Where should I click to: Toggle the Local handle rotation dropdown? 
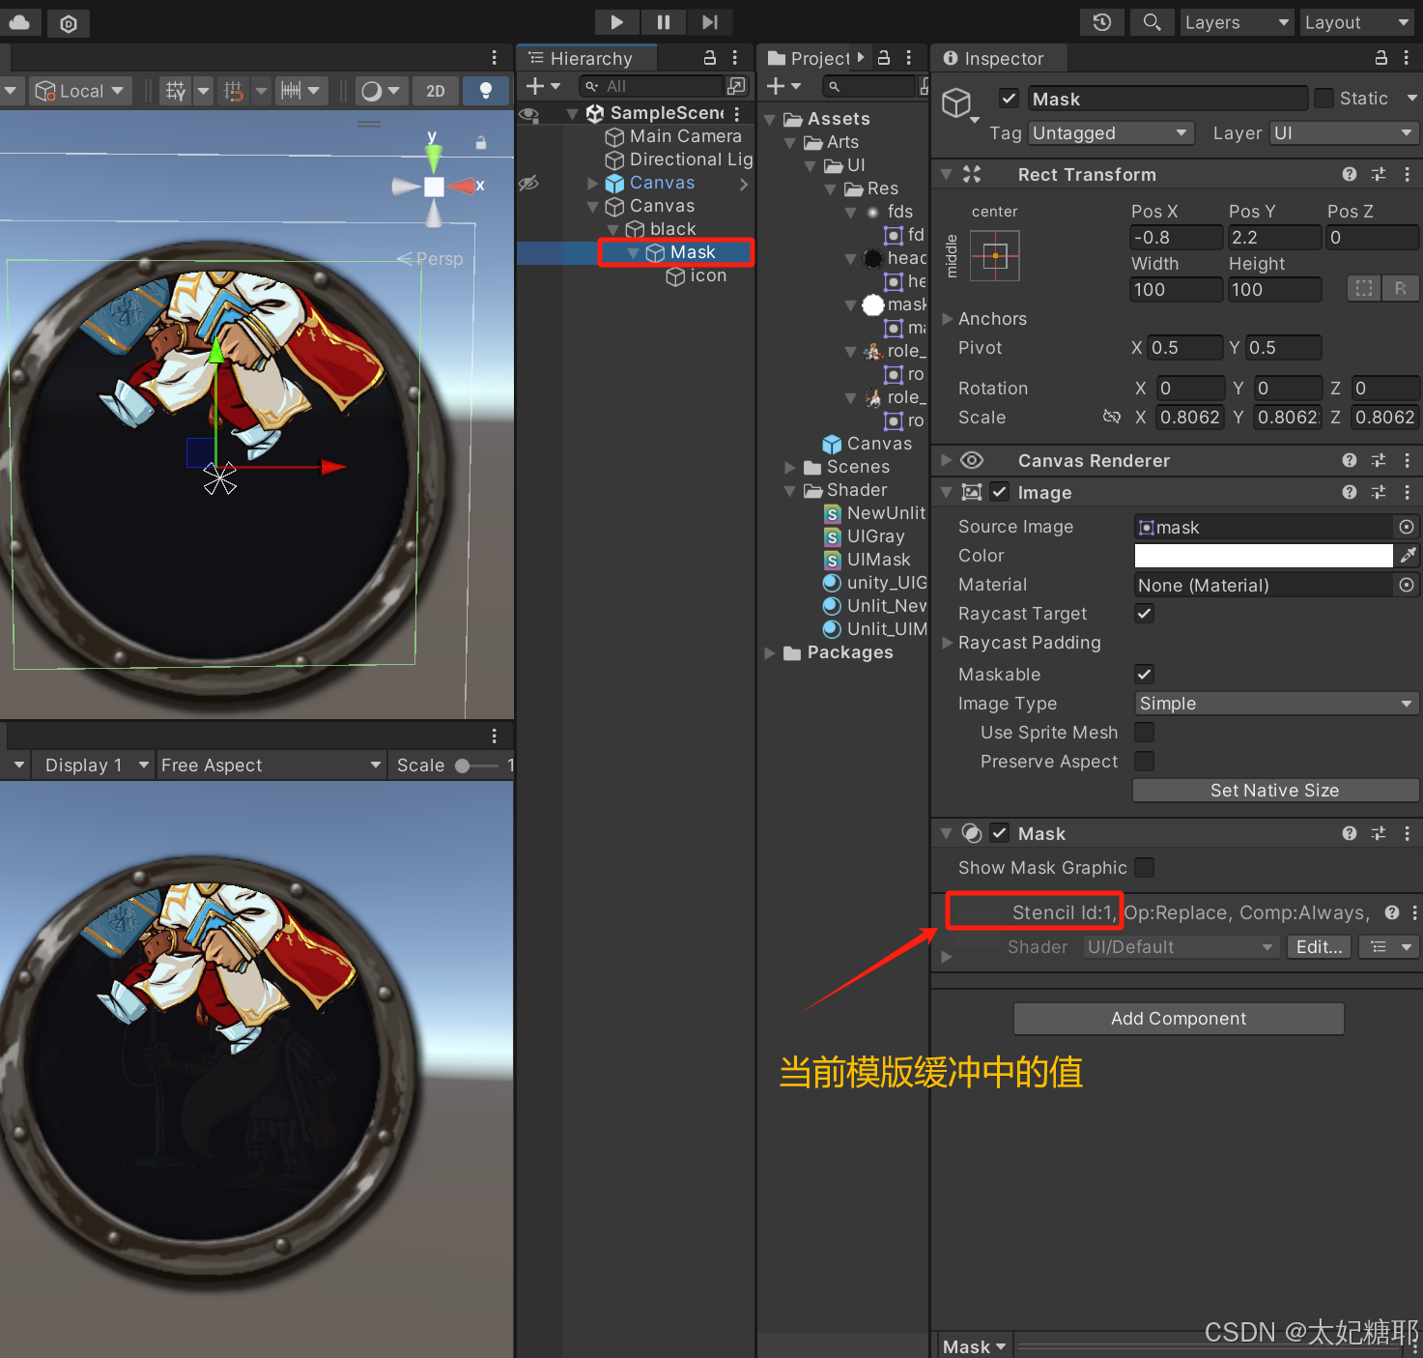pos(80,91)
